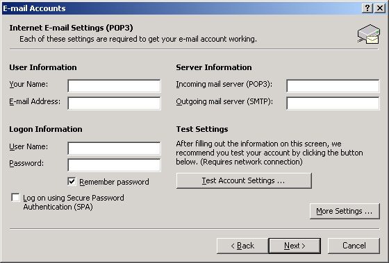Screen dimensions: 389x263
Task: Select the Outgoing mail server (SMTP) field
Action: click(x=333, y=103)
